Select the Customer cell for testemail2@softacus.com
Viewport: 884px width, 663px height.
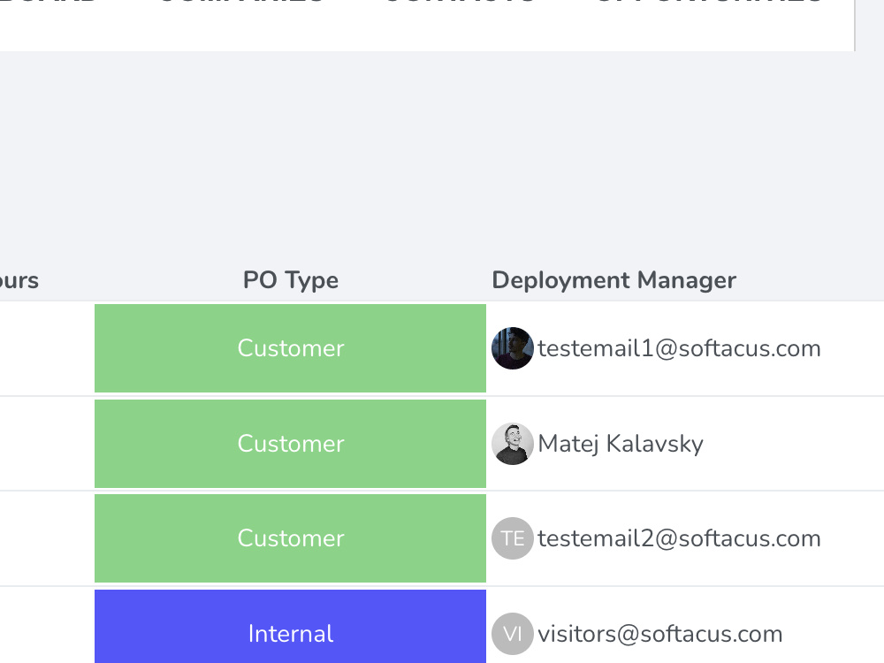pos(290,538)
